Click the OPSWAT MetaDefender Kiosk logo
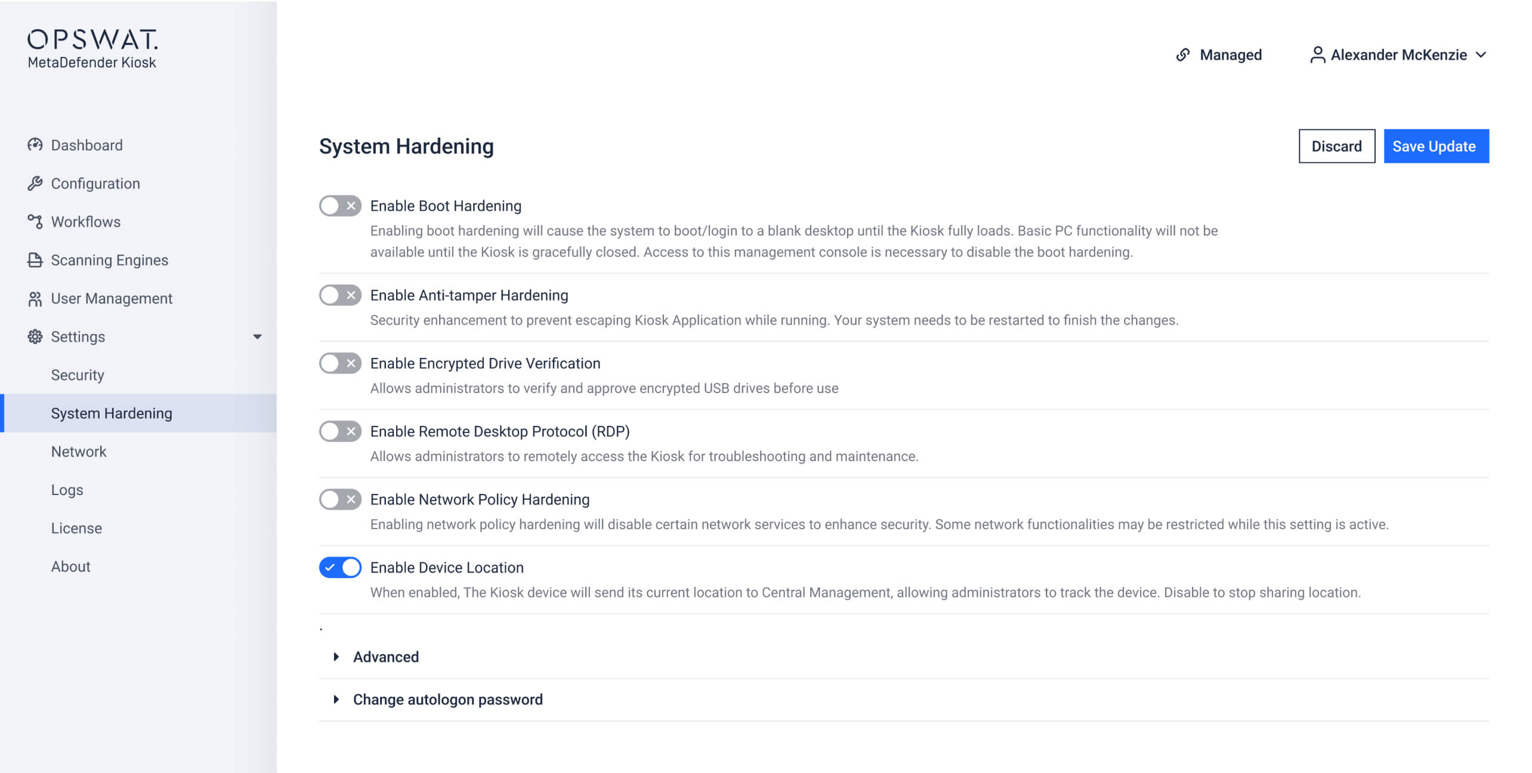This screenshot has height=773, width=1532. pos(92,49)
